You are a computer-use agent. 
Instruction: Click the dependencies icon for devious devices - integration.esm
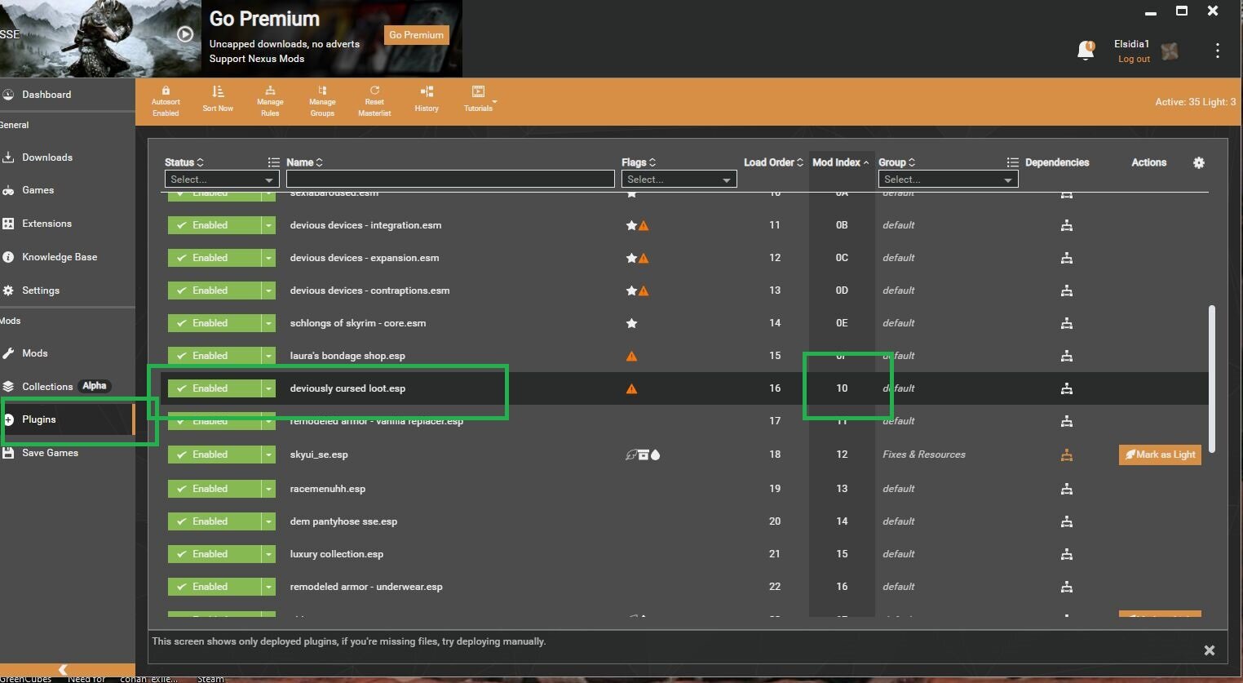[1066, 225]
